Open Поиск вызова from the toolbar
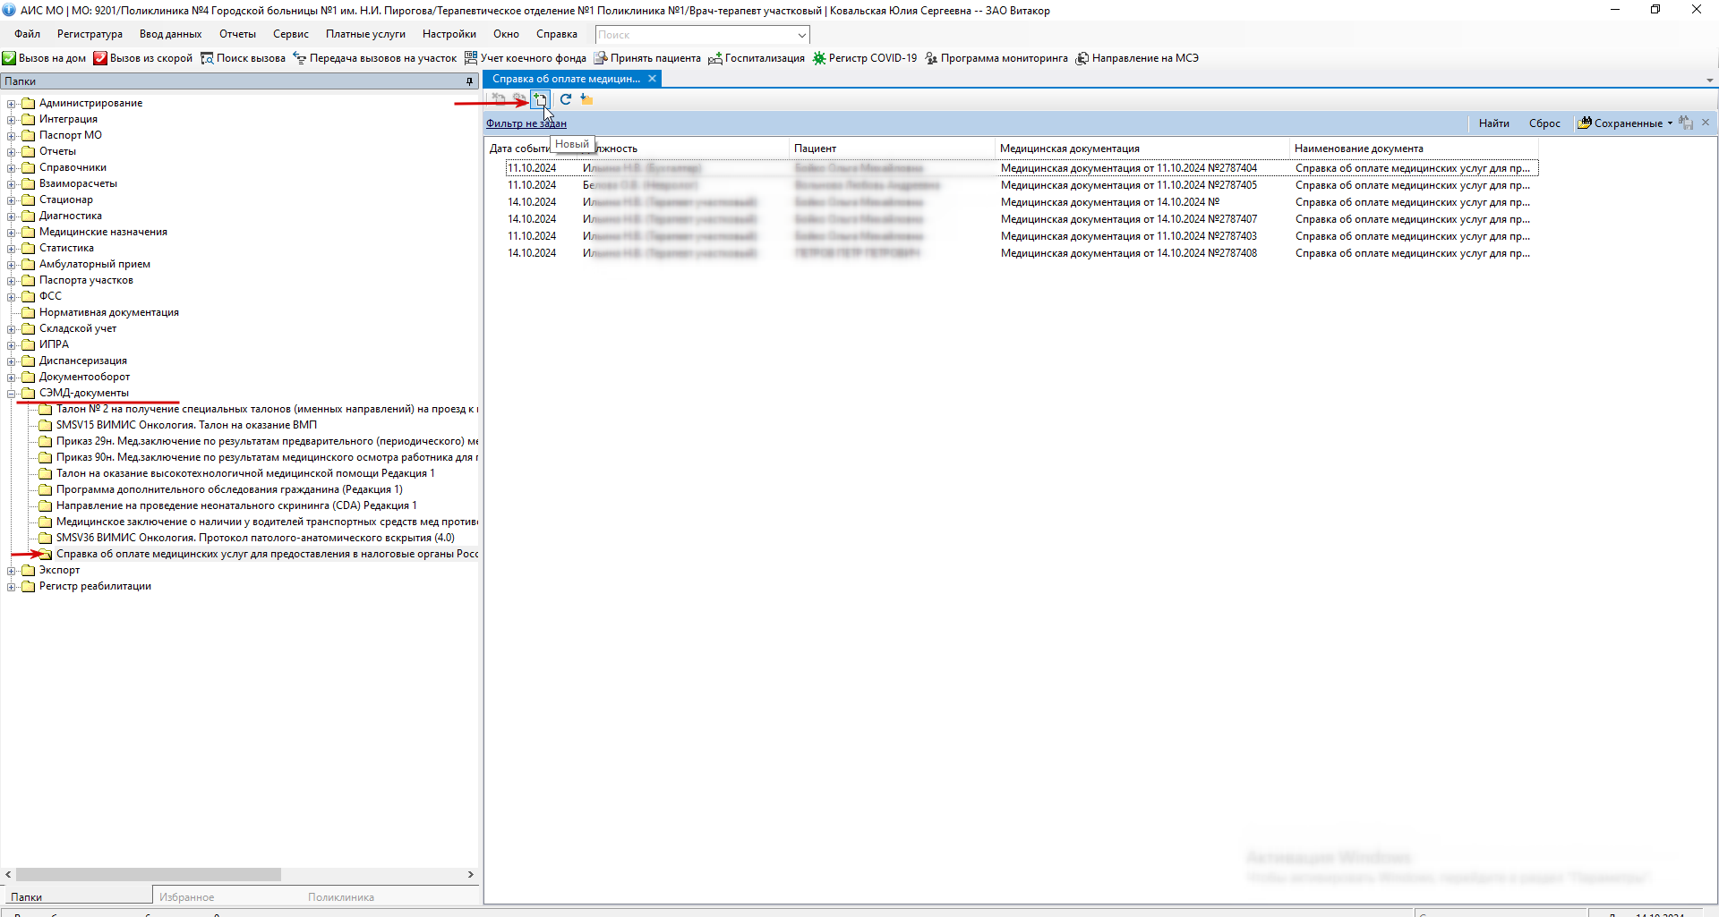 [x=243, y=58]
